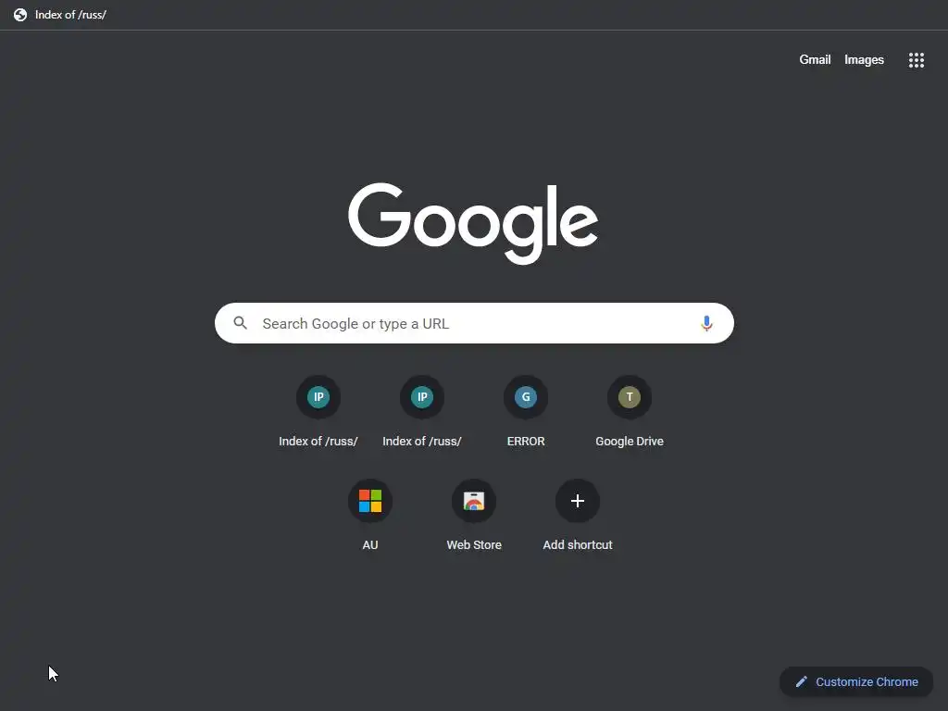The height and width of the screenshot is (711, 948).
Task: Click the Google Drive label text
Action: pos(630,442)
